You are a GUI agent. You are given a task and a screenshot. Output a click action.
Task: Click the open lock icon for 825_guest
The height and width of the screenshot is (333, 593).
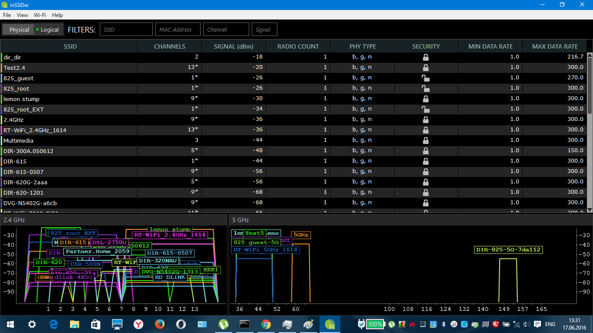(425, 78)
